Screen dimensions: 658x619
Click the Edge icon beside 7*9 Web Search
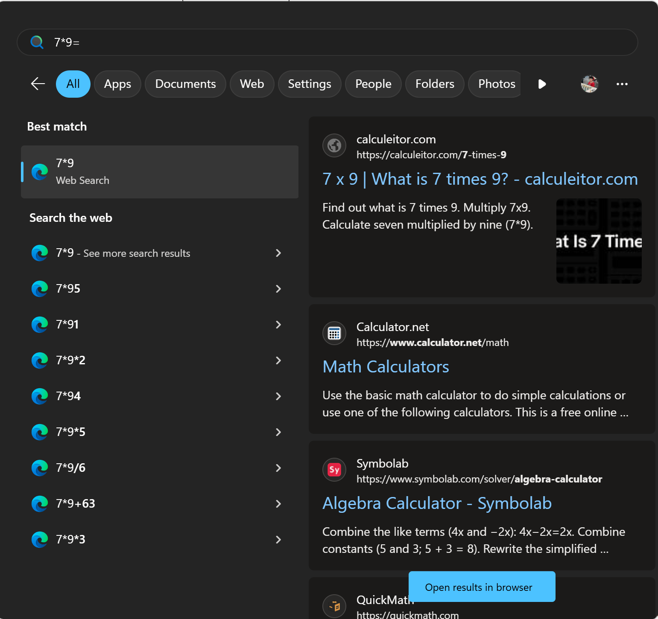pyautogui.click(x=40, y=172)
